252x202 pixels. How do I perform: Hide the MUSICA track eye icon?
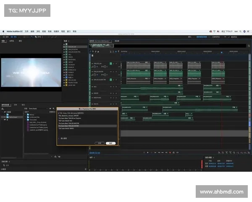[x=64, y=75]
